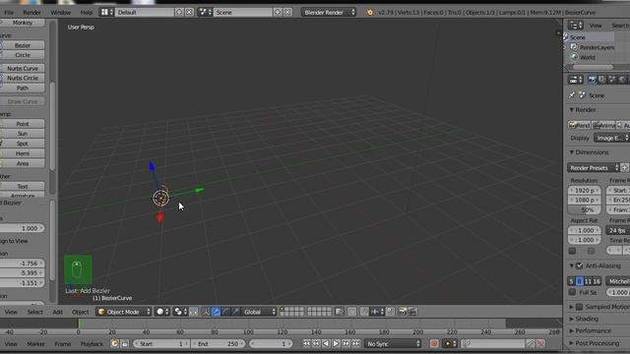
Task: Click the Blender logo icon in info header
Action: (370, 13)
